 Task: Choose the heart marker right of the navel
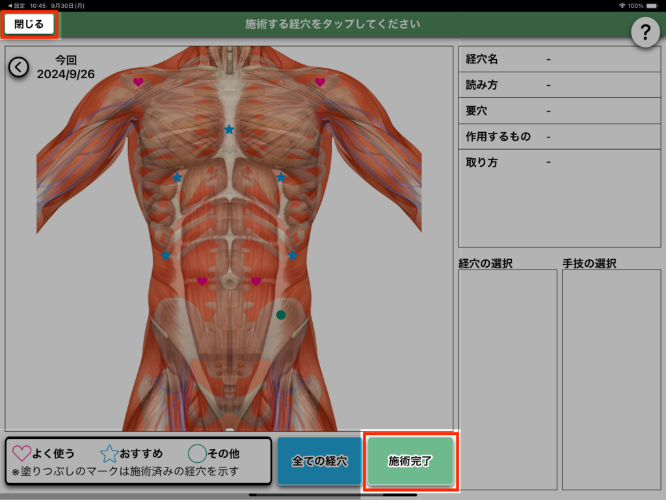256,281
